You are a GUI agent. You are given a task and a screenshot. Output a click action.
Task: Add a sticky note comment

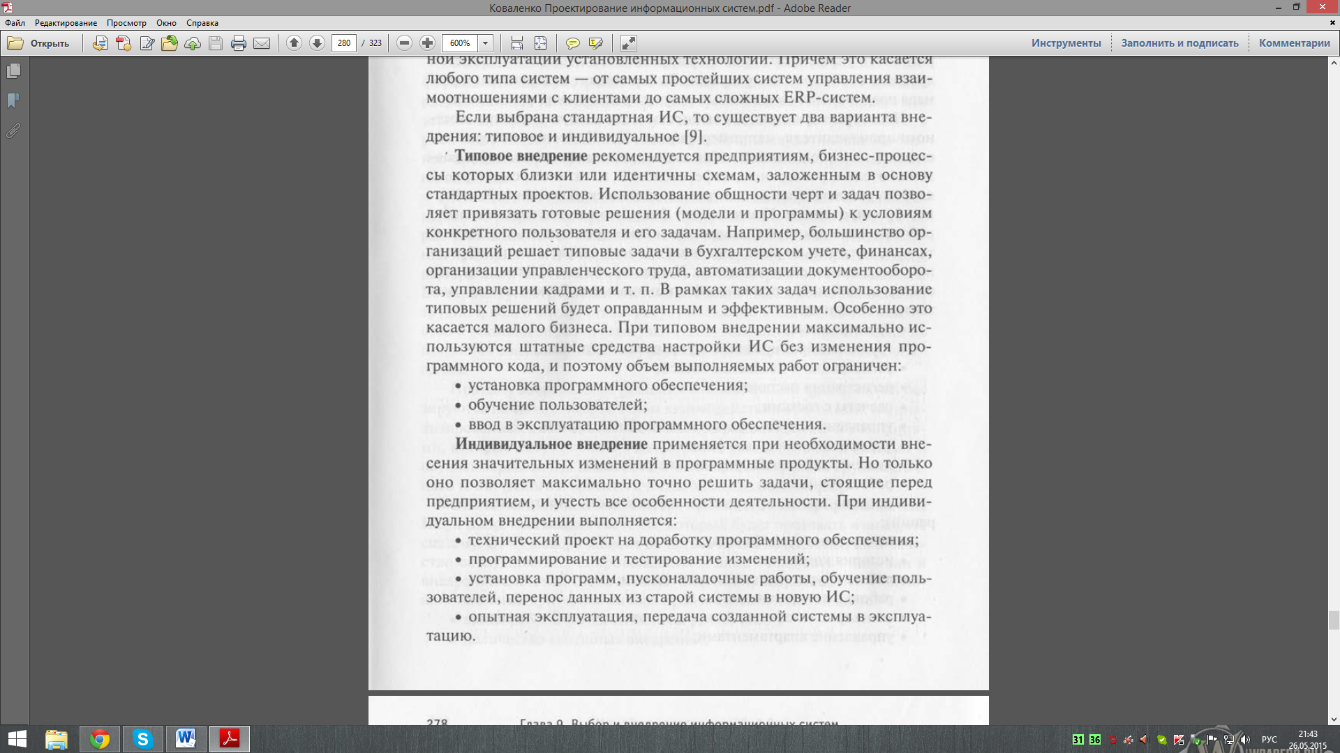(572, 43)
